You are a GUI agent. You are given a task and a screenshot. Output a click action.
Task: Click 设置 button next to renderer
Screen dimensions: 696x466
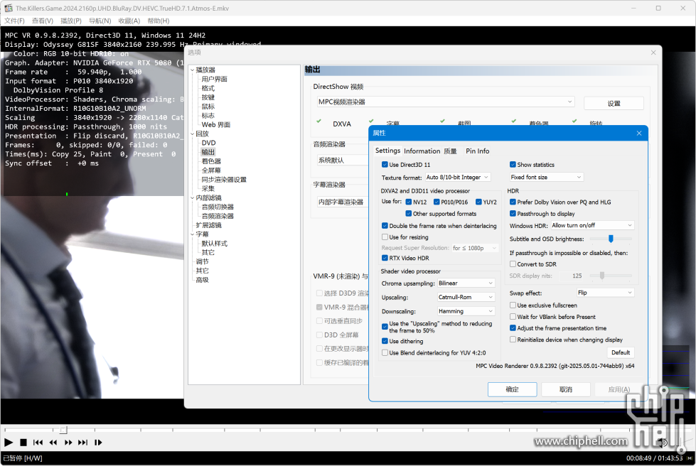614,103
